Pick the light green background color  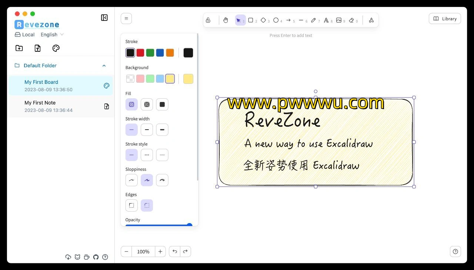(150, 79)
